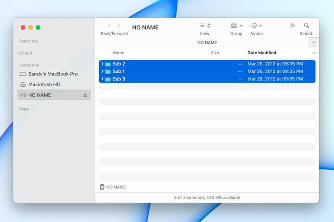Click the Sub 3 folder icon
334x222 pixels.
[x=108, y=79]
